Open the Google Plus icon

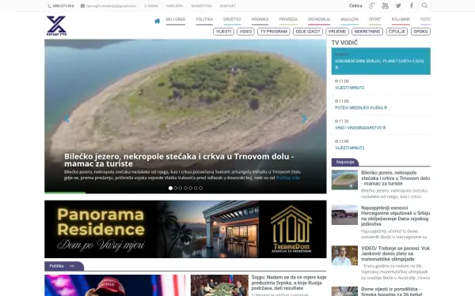372,6
